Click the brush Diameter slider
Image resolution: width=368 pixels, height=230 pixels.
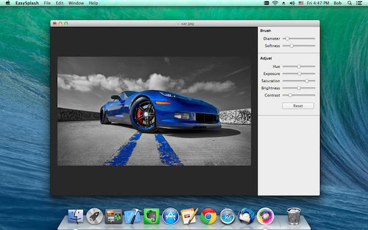(x=299, y=39)
